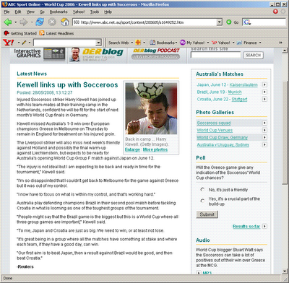
Task: Open the Tools menu
Action: coord(95,12)
